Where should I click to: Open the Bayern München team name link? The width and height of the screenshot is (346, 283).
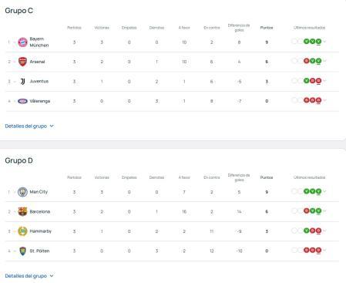click(39, 42)
